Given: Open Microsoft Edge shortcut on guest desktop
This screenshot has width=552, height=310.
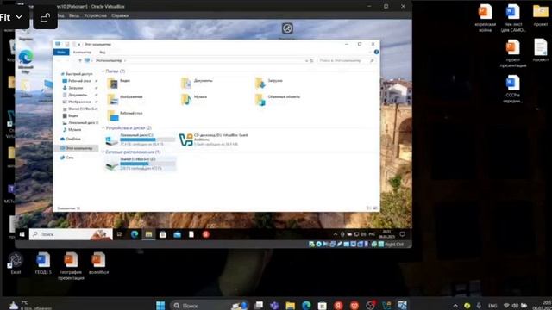Looking at the screenshot, I should pos(26,61).
